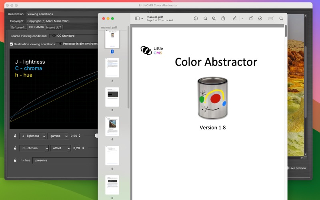Click the PDF document vertical scrollbar
Screen dimensions: 320x200
pos(286,31)
